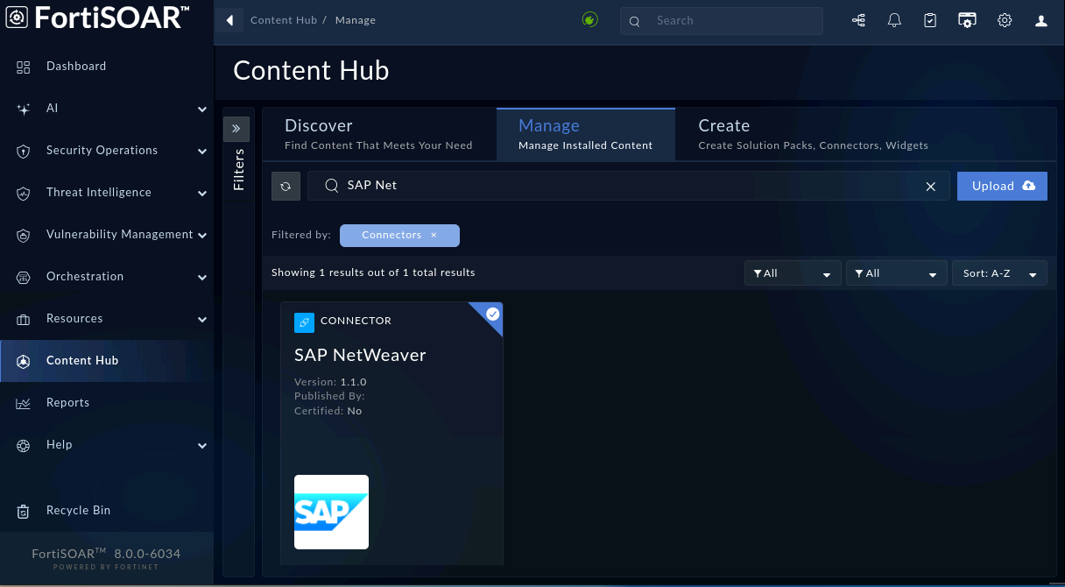This screenshot has width=1065, height=587.
Task: Remove the Connectors filter chip
Action: (434, 235)
